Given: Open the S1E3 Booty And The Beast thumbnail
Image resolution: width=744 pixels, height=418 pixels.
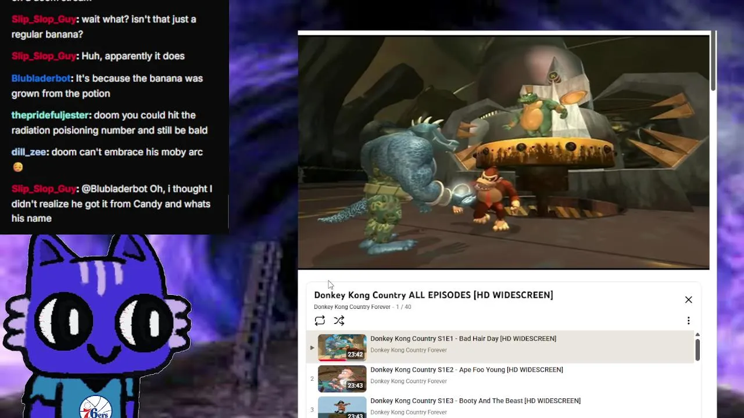Looking at the screenshot, I should click(342, 408).
